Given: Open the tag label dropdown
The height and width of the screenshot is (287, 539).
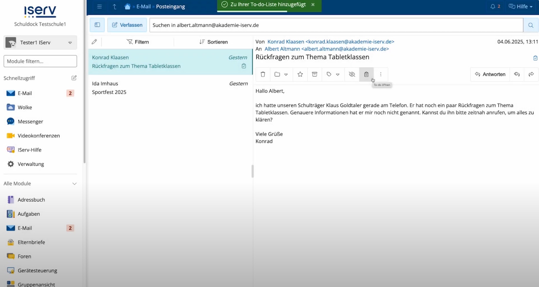Looking at the screenshot, I should [x=338, y=74].
